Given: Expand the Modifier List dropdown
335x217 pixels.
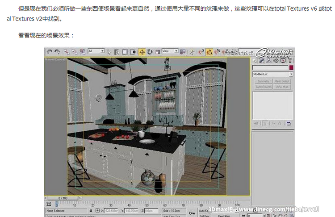Looking at the screenshot, I should [272, 74].
